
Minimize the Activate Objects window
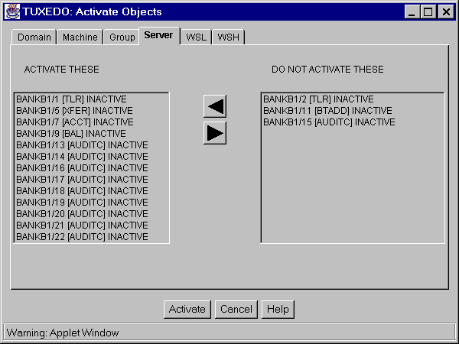412,12
